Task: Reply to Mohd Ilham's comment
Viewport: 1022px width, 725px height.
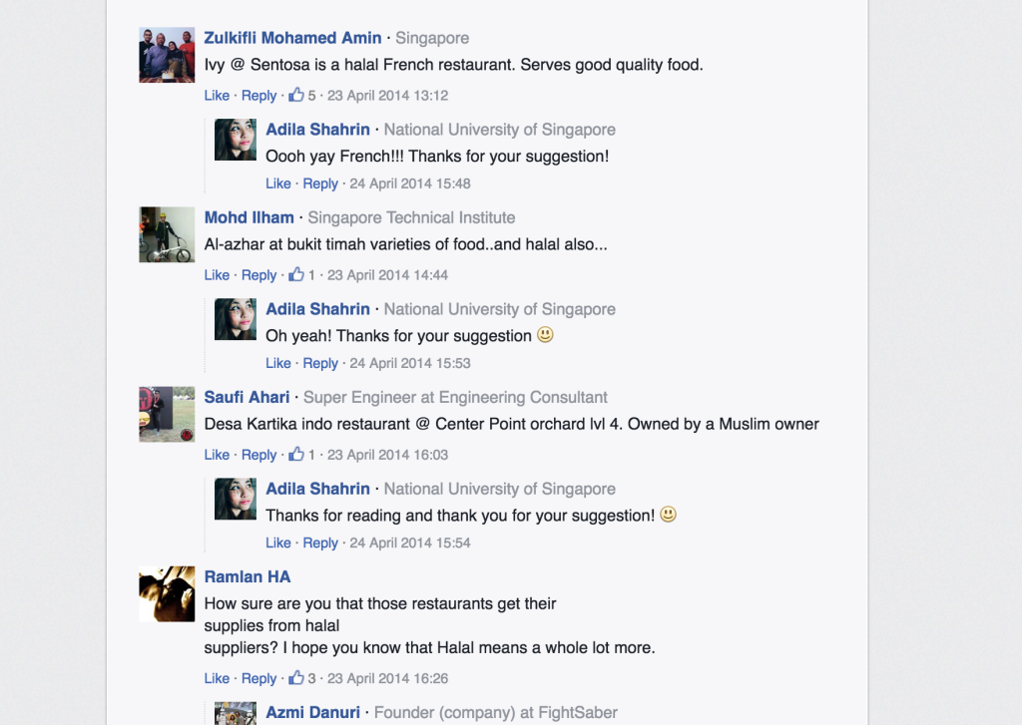Action: click(258, 275)
